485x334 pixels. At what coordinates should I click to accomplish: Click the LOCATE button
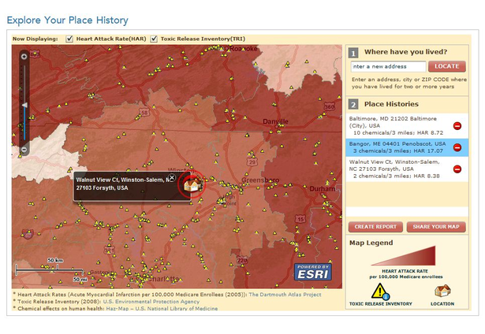pos(447,66)
